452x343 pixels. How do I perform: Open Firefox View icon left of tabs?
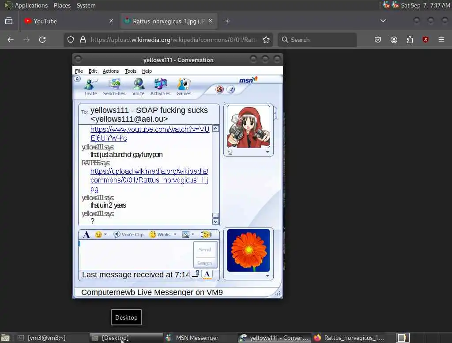coord(9,21)
